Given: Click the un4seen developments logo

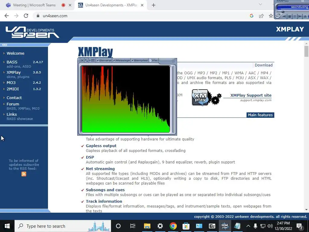Looking at the screenshot, I should tap(33, 32).
